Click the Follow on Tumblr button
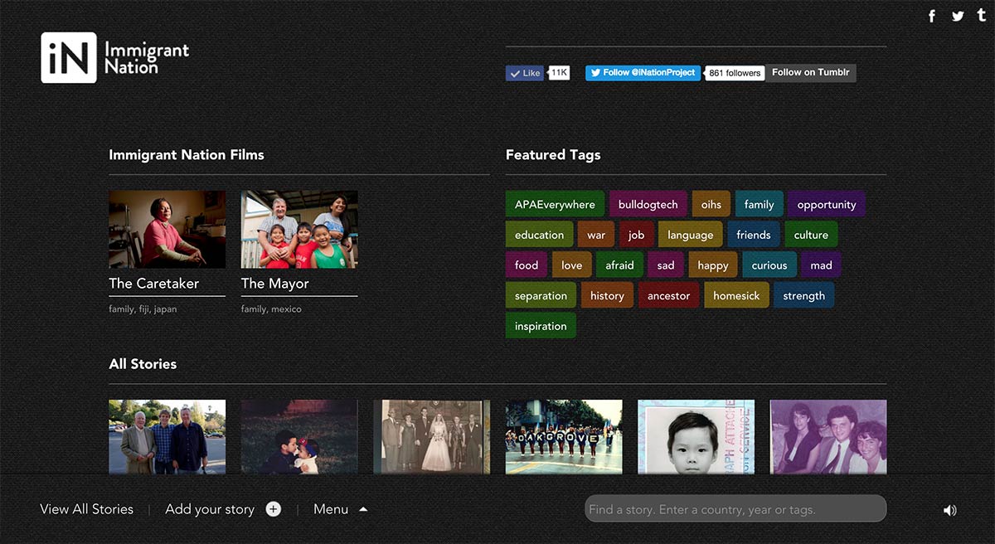The height and width of the screenshot is (544, 995). [x=810, y=73]
